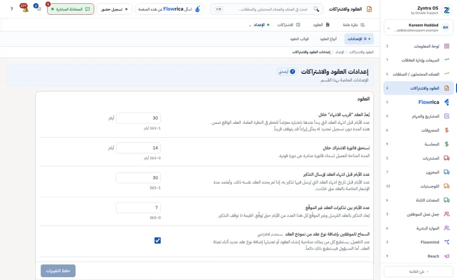Open the نظرة عامة tab
457x280 pixels.
[x=354, y=25]
